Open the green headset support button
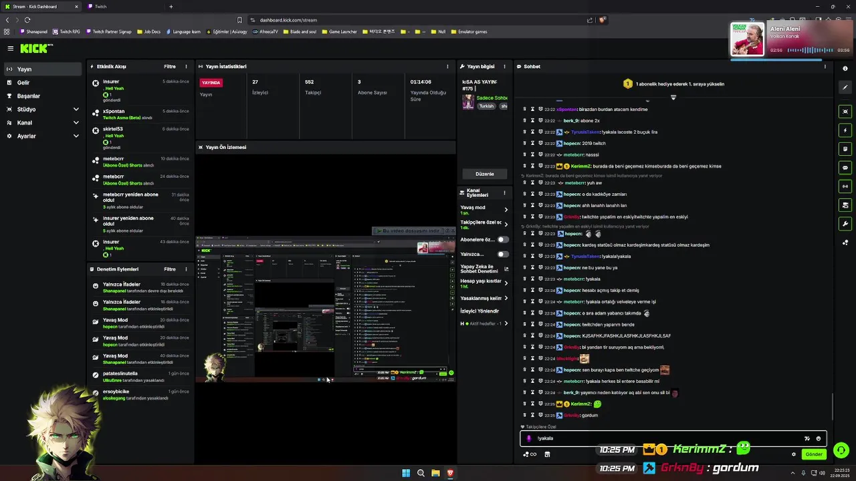The image size is (856, 481). (841, 450)
